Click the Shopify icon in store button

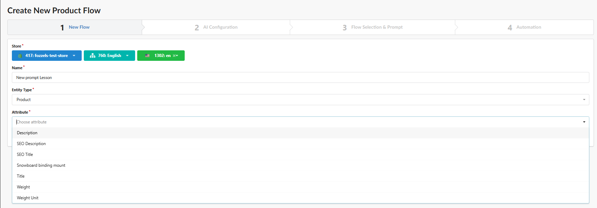[20, 56]
